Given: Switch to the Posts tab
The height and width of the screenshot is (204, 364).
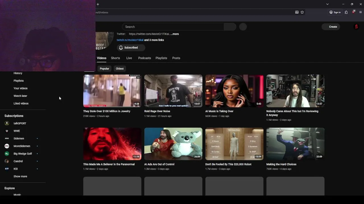Looking at the screenshot, I should [x=176, y=58].
